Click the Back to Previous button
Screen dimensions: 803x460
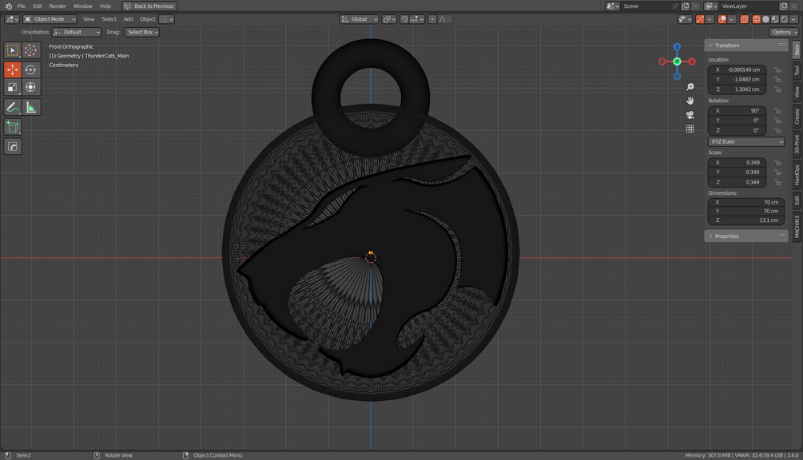click(149, 6)
